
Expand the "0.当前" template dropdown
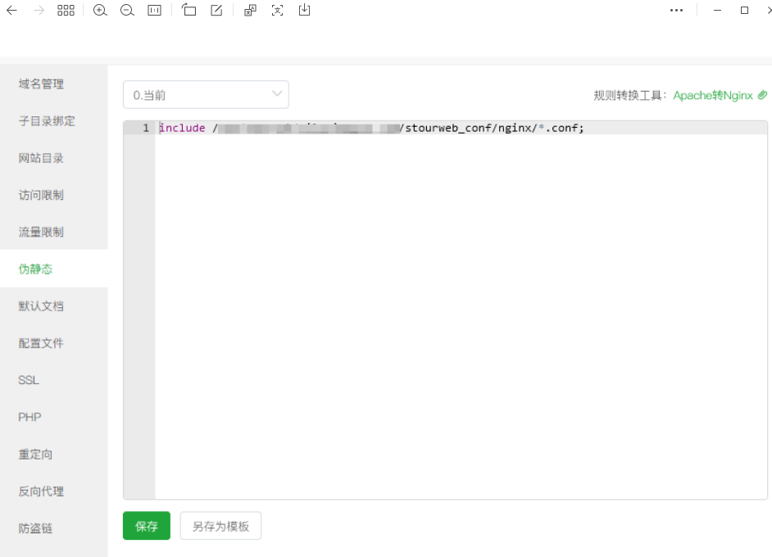coord(206,95)
